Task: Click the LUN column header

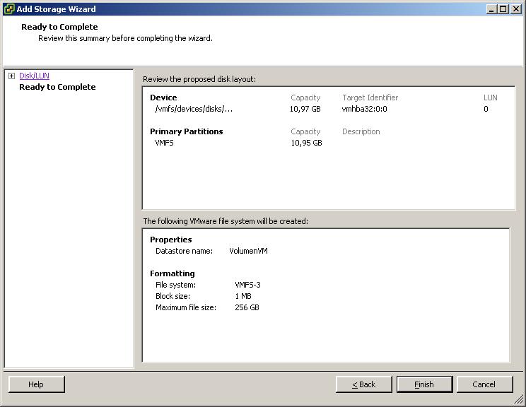Action: (490, 98)
